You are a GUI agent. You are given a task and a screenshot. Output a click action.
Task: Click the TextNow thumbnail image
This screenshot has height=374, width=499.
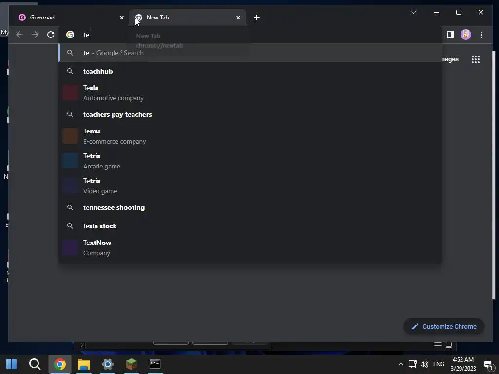click(70, 248)
